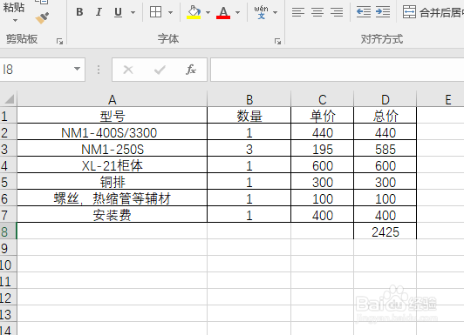This screenshot has height=335, width=464.
Task: Click cancel entry X icon
Action: click(x=128, y=70)
